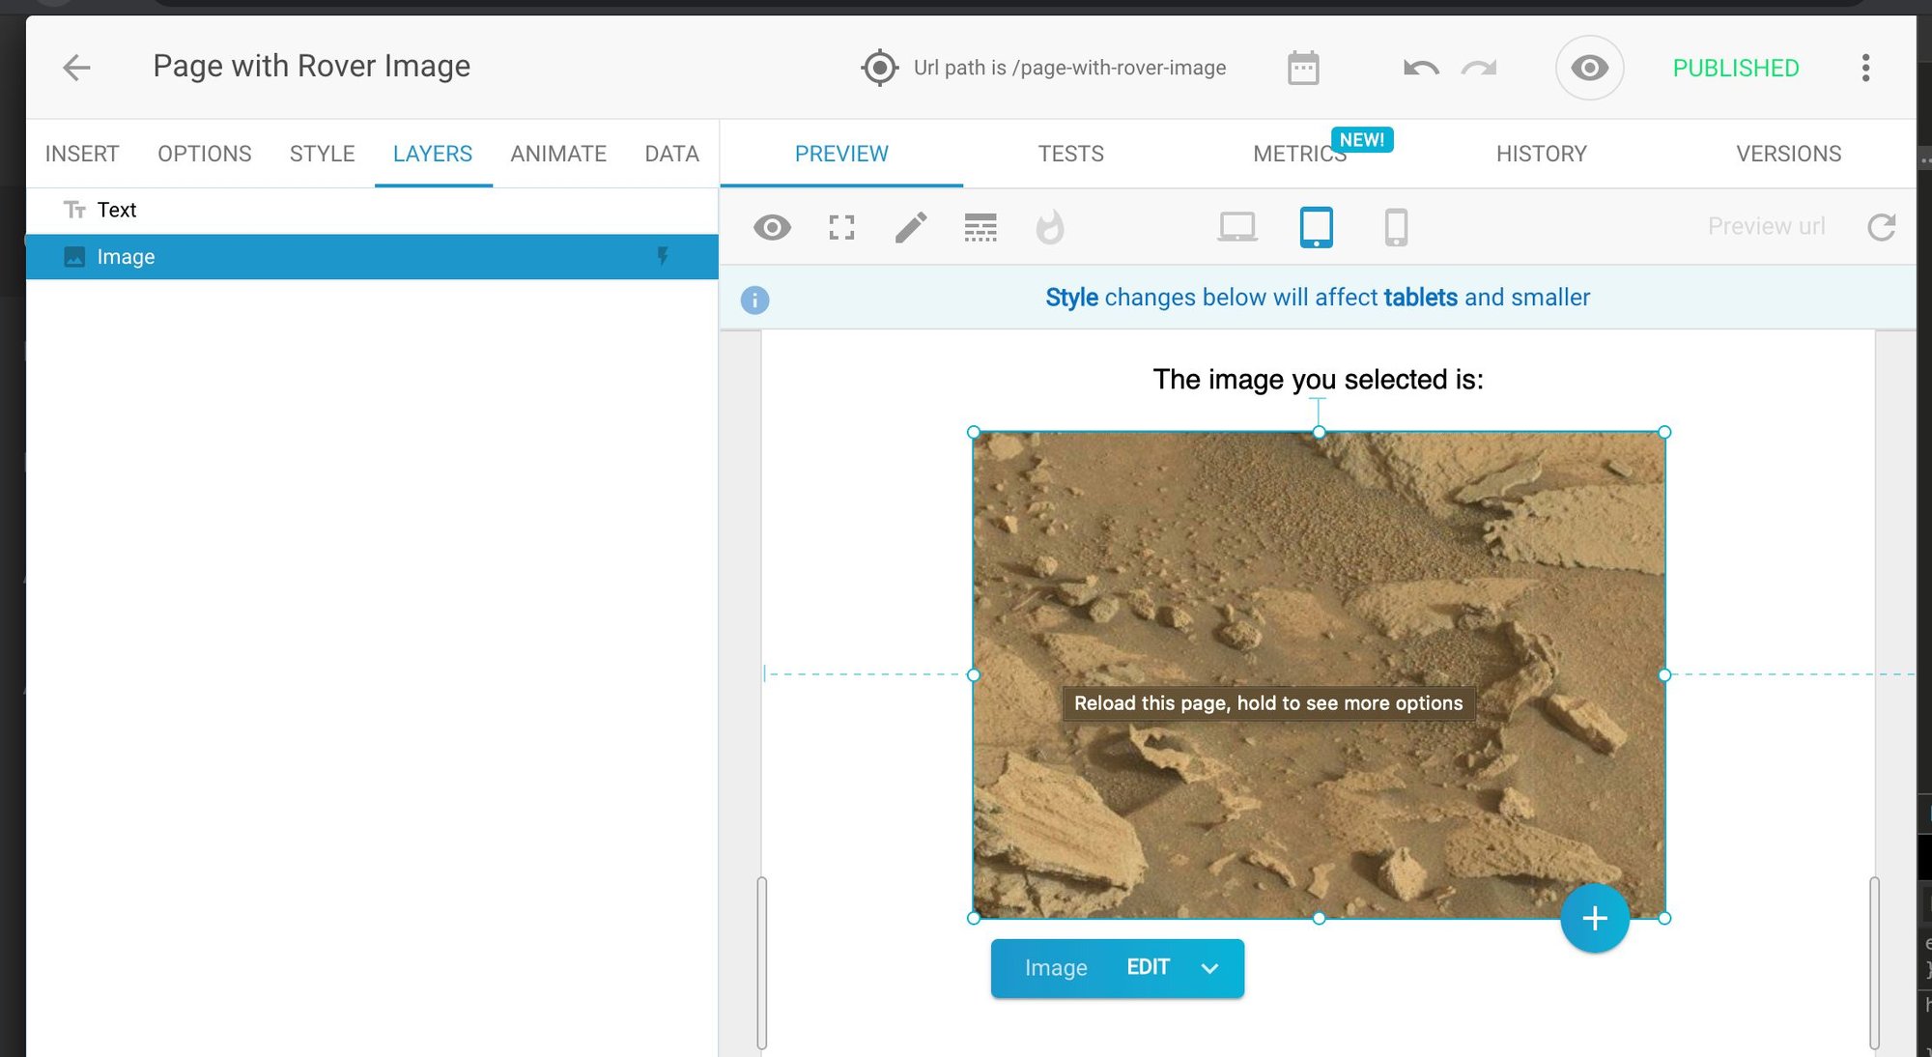This screenshot has width=1932, height=1057.
Task: Click the back arrow icon
Action: [x=76, y=68]
